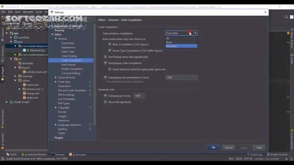Choose None in completion dropdown list
This screenshot has height=165, width=294.
click(x=181, y=42)
